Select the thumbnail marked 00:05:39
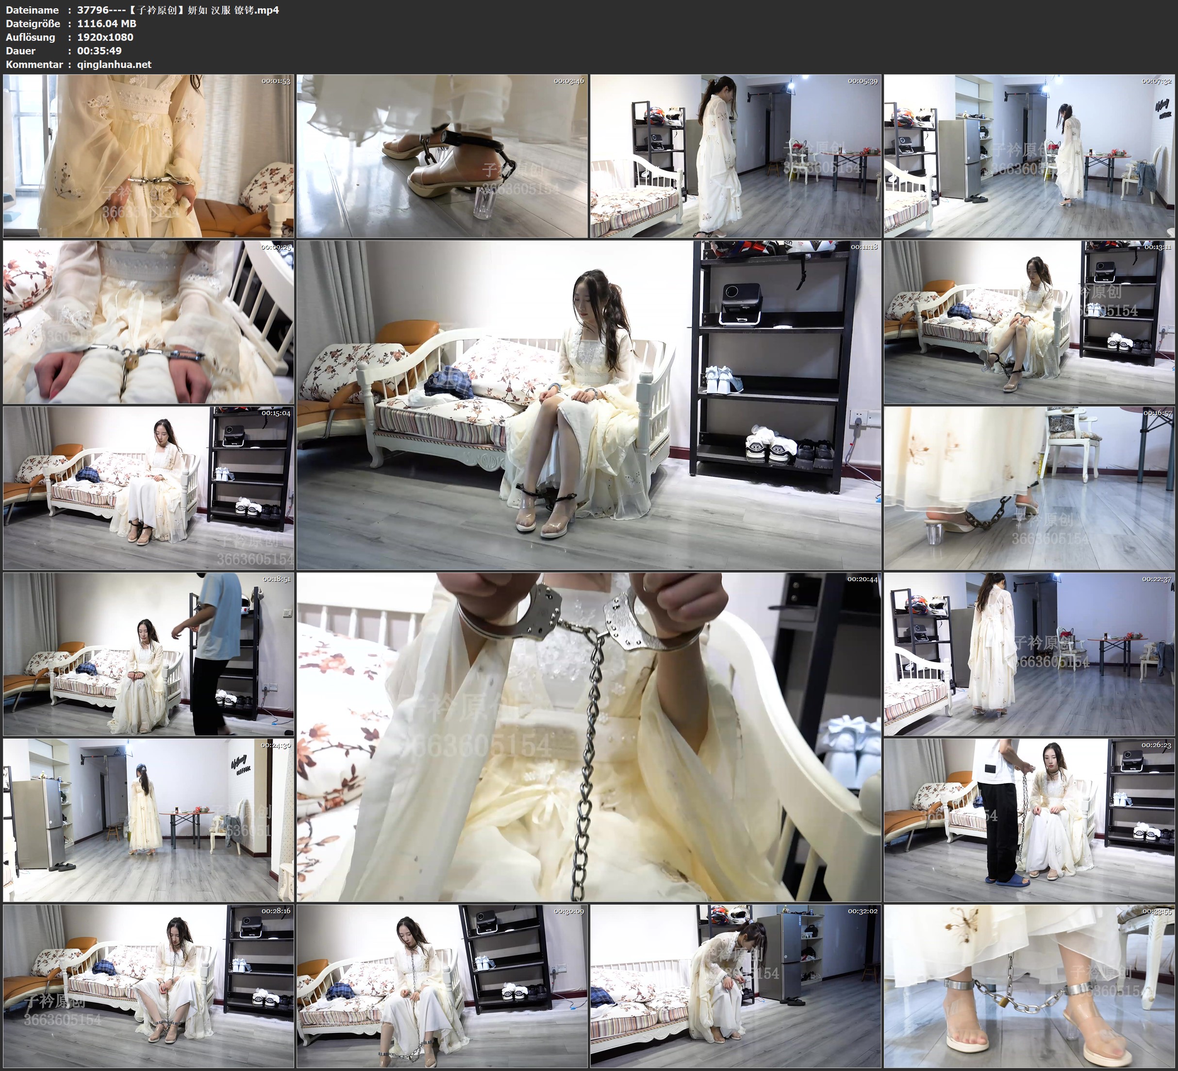The image size is (1178, 1071). click(x=735, y=156)
